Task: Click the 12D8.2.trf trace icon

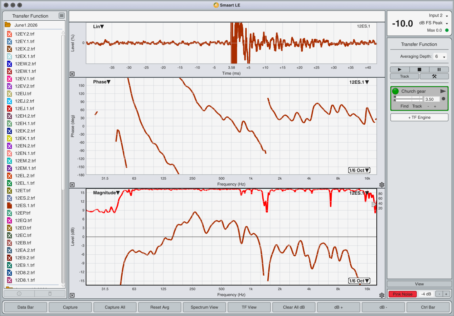Action: [x=9, y=273]
